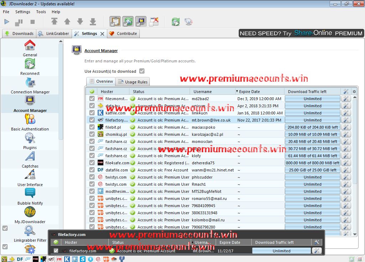This screenshot has width=365, height=262.
Task: Open Basic Authentication settings
Action: [x=30, y=123]
